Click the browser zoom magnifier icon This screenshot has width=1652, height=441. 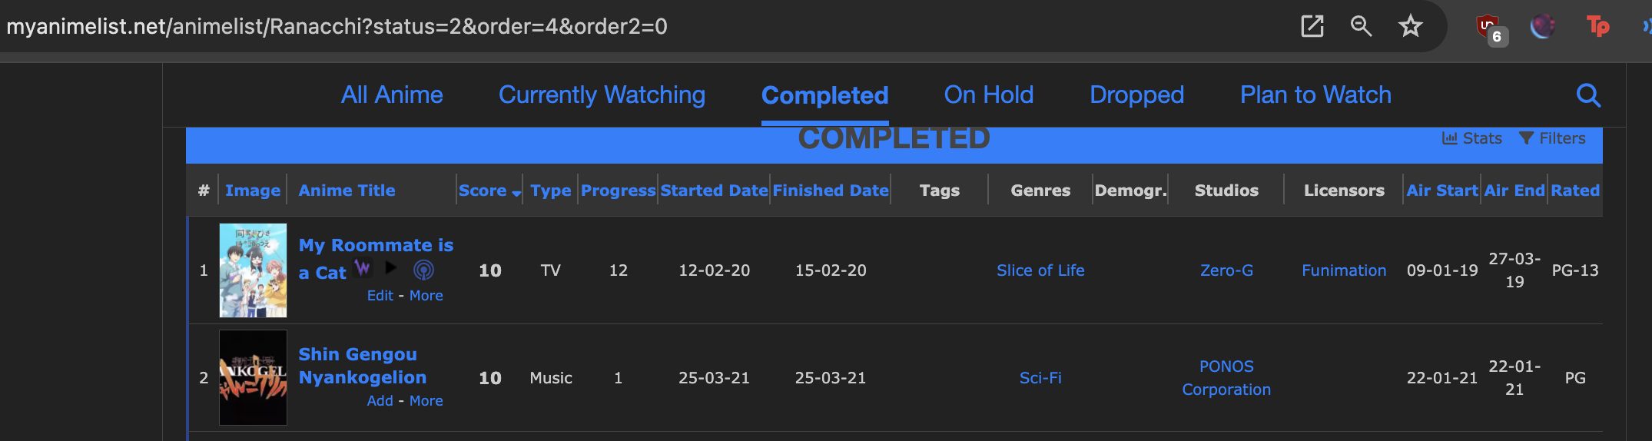(1361, 26)
